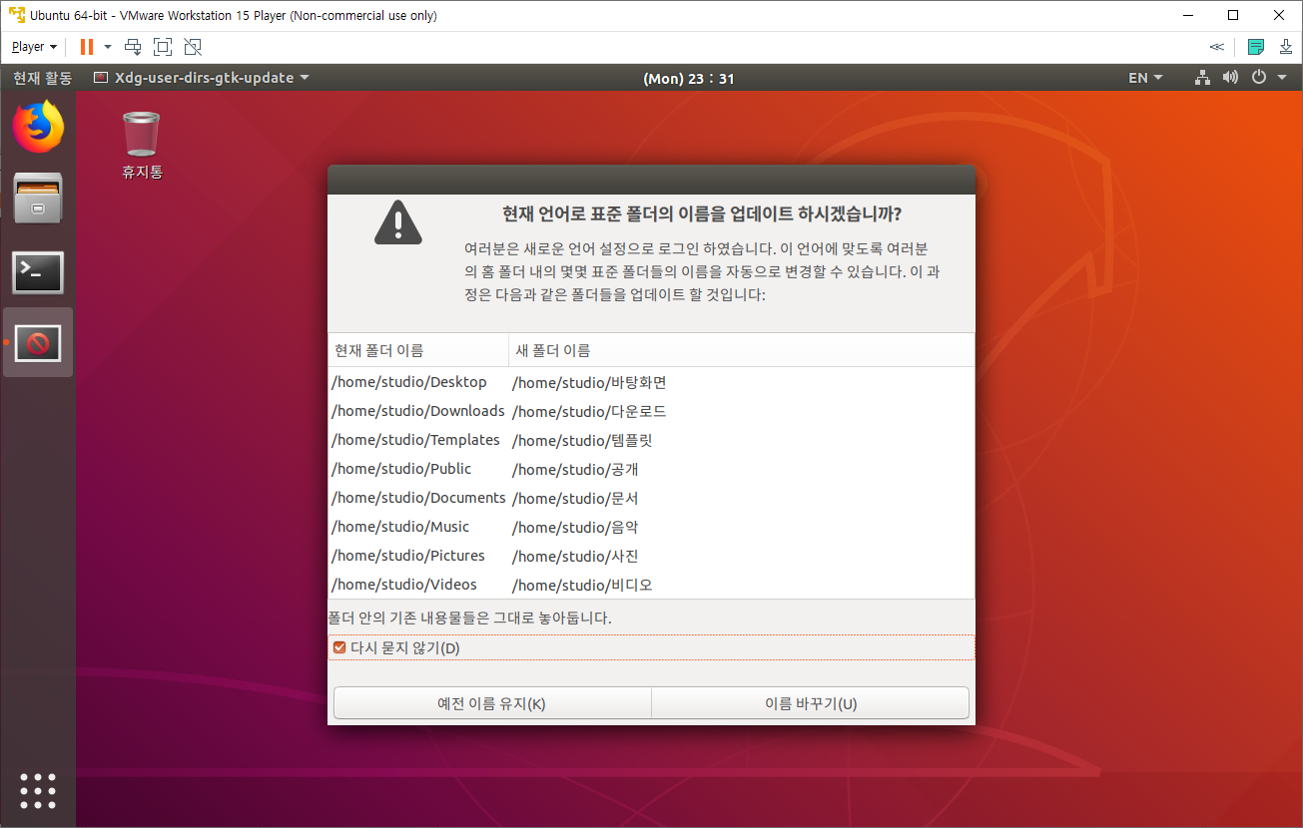Click Send Ctrl+Alt+Del toolbar icon
The width and height of the screenshot is (1303, 828).
133,47
